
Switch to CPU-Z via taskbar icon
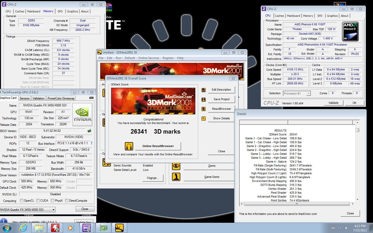click(87, 228)
